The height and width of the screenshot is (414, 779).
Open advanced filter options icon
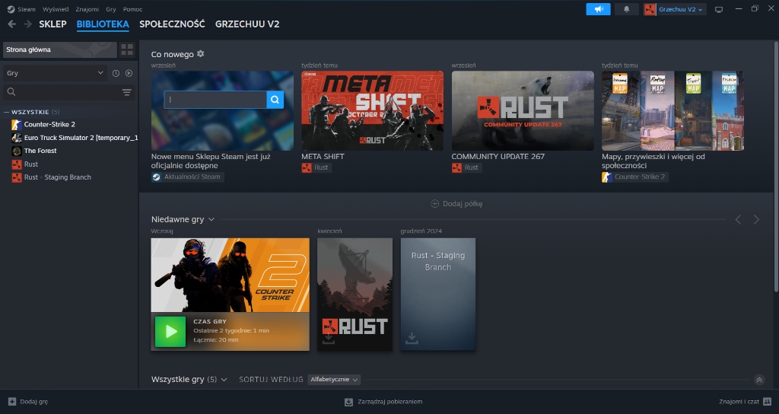[127, 92]
